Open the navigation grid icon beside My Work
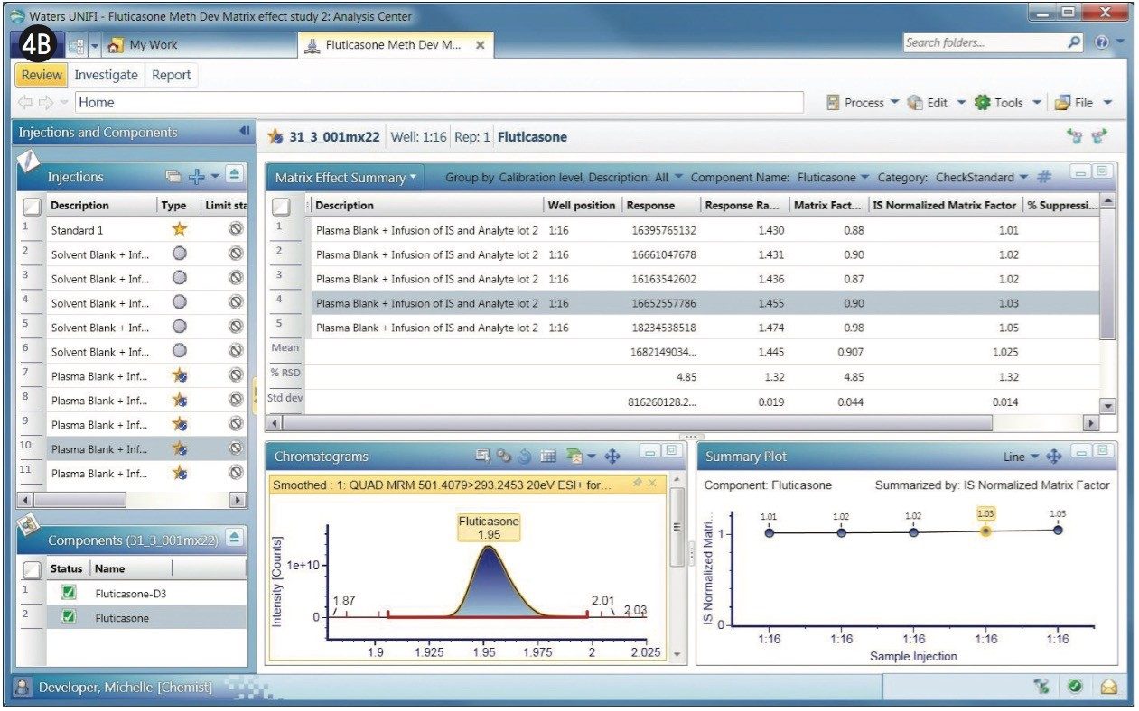1139x711 pixels. pos(76,44)
